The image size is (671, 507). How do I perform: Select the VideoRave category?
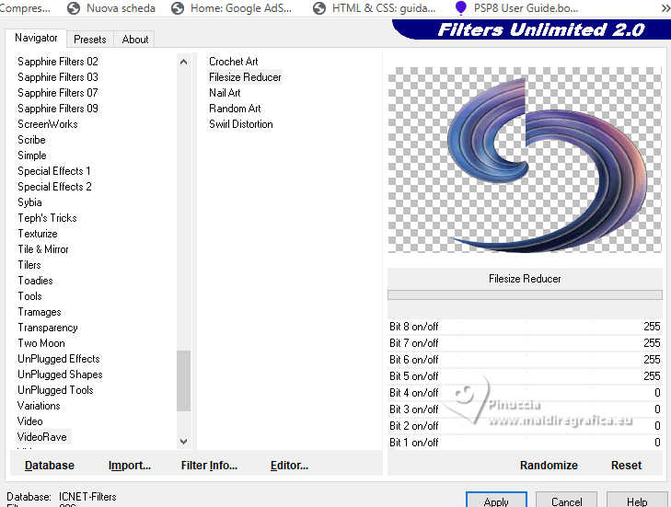click(x=42, y=437)
